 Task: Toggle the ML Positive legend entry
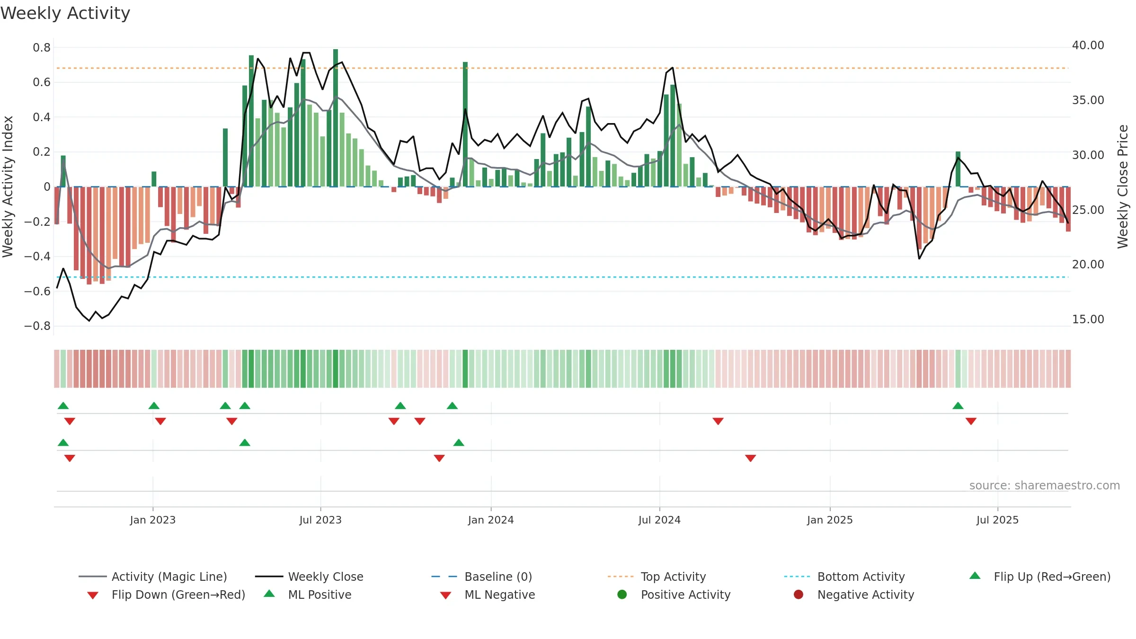pyautogui.click(x=308, y=595)
